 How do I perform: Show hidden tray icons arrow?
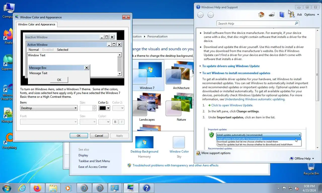(278, 188)
